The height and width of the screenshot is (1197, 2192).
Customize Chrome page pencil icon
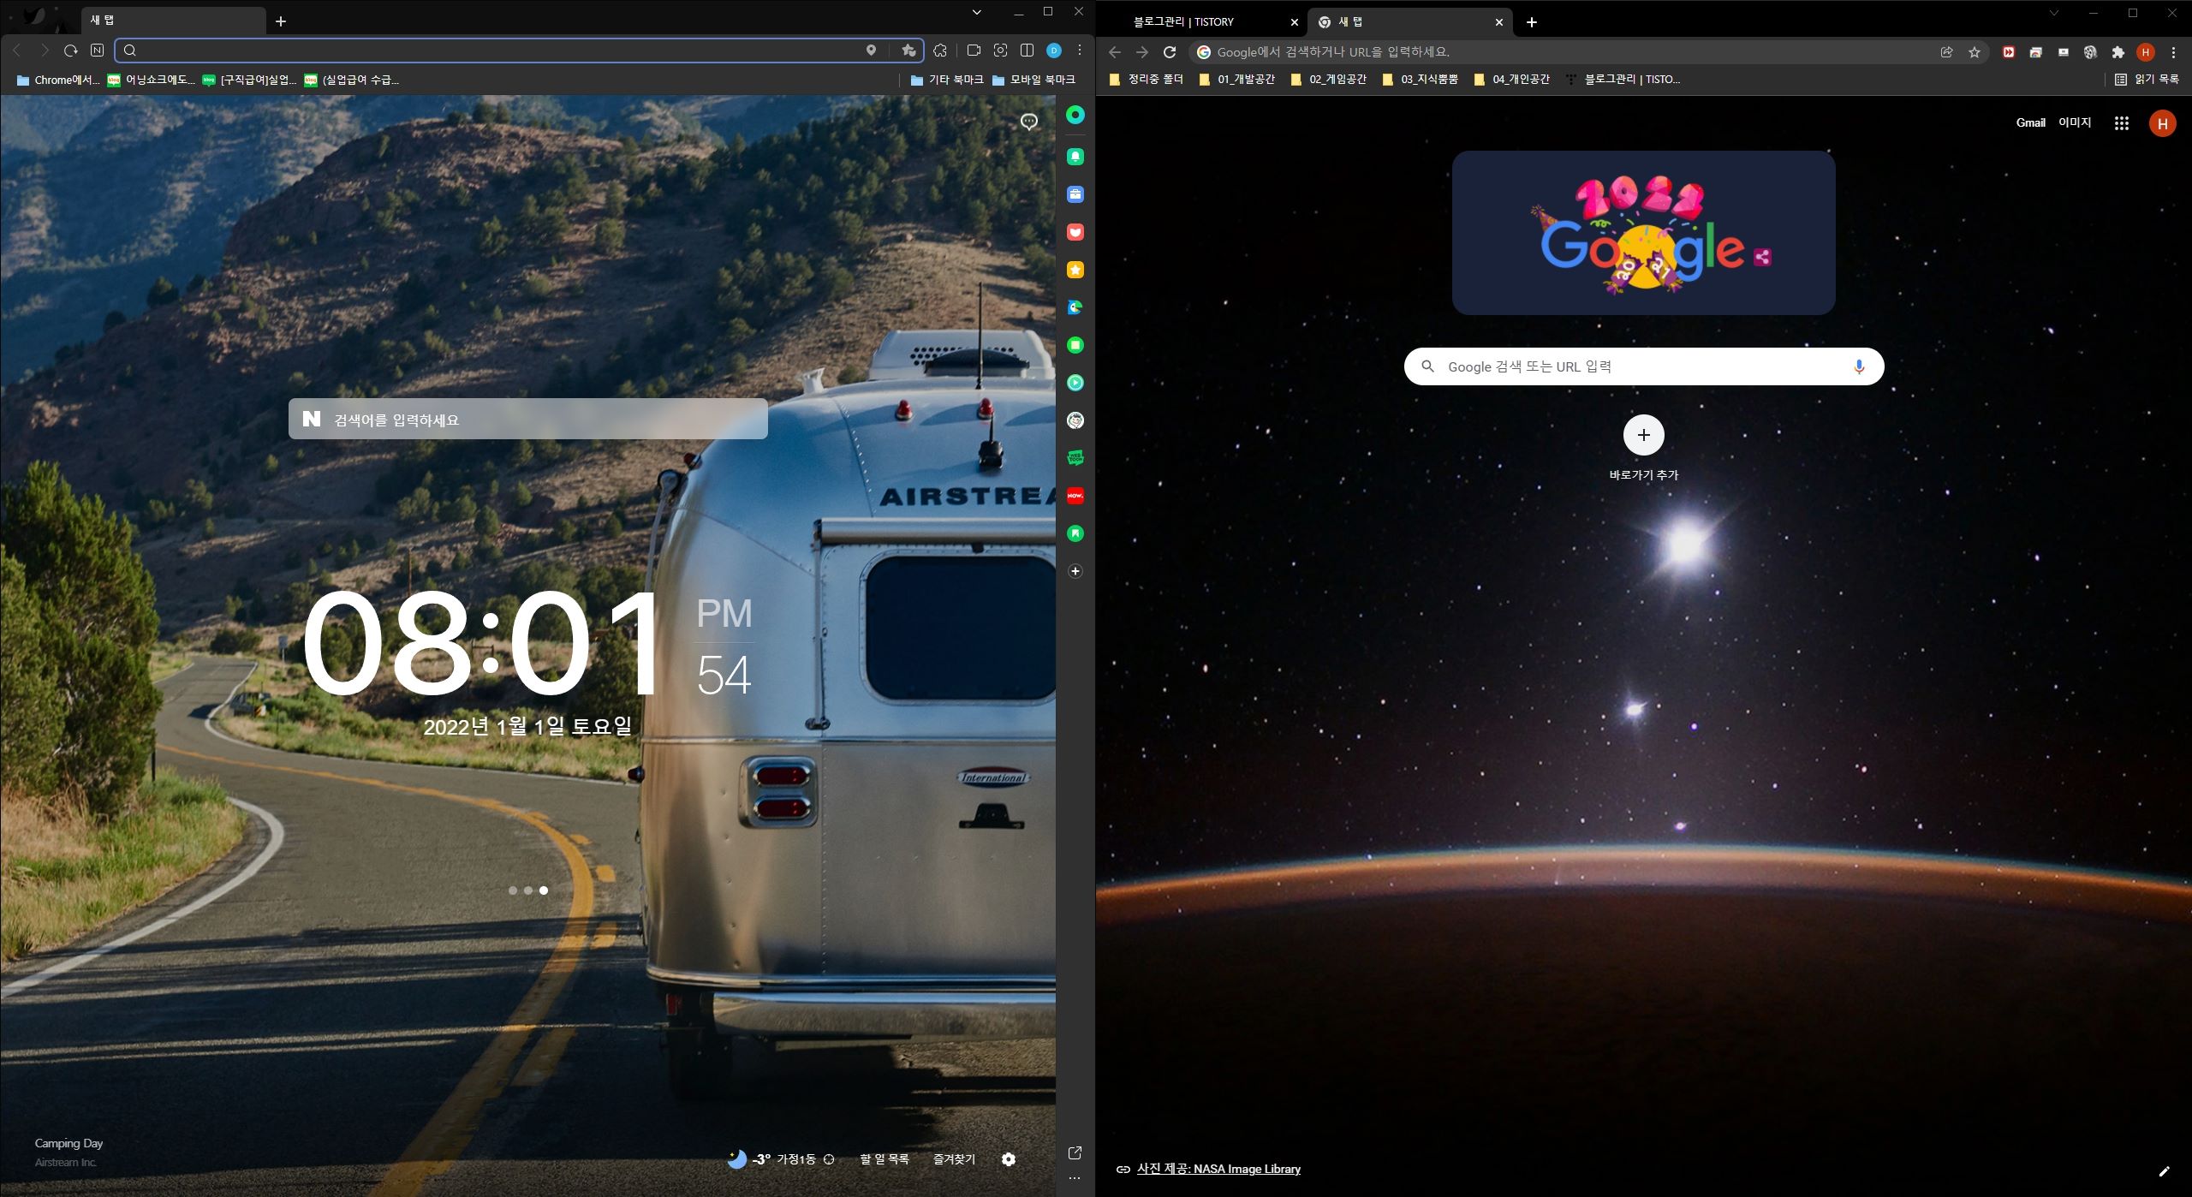2165,1170
